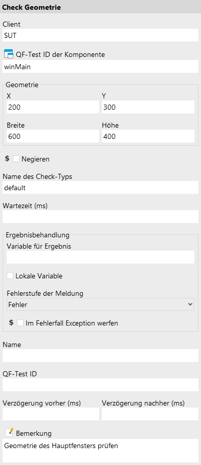Open the Fehlerstufe der Meldung dropdown
The image size is (201, 465).
pyautogui.click(x=100, y=304)
